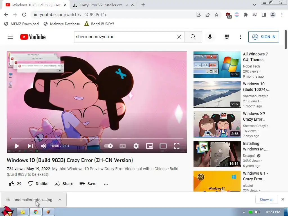Expand the downloaded jpg file options arrow
Screen dimensions: 288x216
pyautogui.click(x=60, y=200)
